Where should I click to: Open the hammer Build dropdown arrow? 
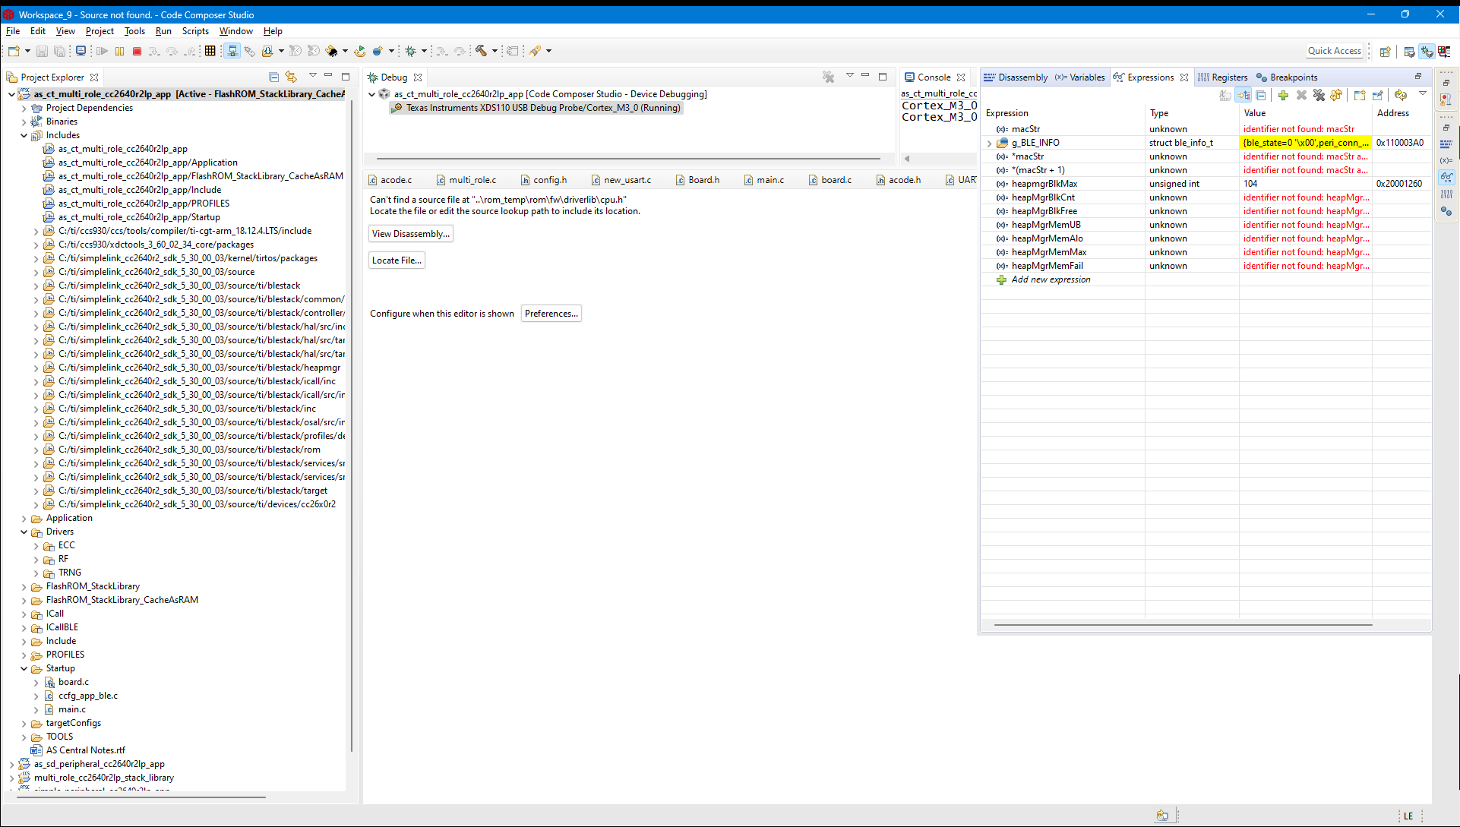pos(495,51)
